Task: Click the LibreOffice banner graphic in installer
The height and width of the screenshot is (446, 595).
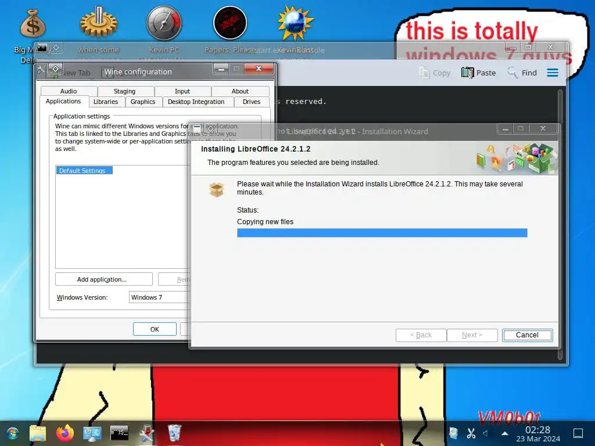Action: click(x=517, y=158)
